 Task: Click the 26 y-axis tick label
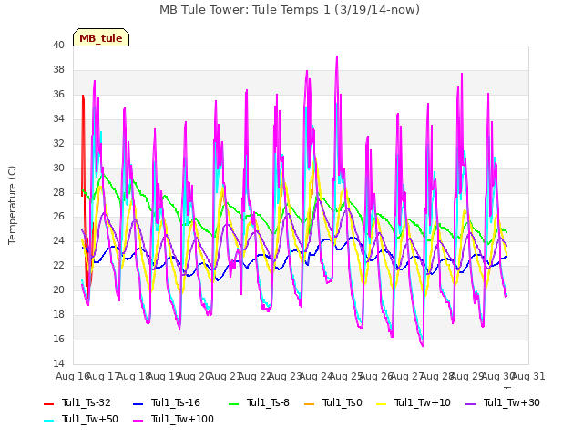[58, 217]
